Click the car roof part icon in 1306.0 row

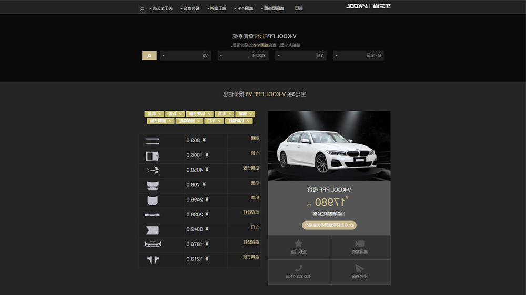click(x=153, y=156)
